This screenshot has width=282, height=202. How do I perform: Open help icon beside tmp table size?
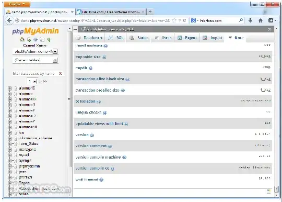[104, 57]
